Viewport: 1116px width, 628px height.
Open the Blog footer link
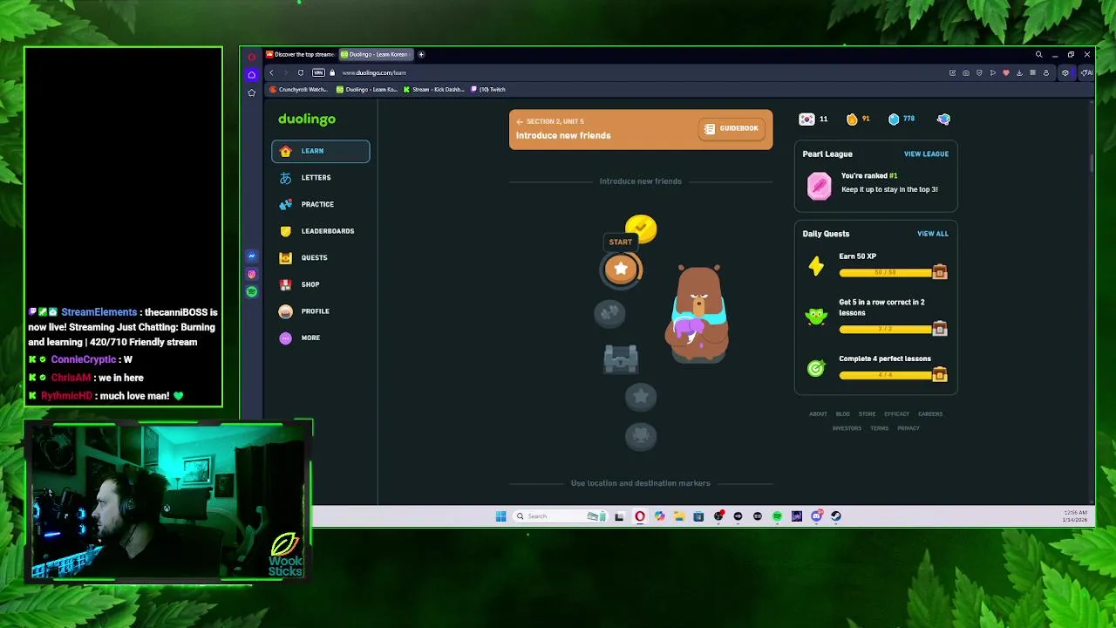click(842, 414)
